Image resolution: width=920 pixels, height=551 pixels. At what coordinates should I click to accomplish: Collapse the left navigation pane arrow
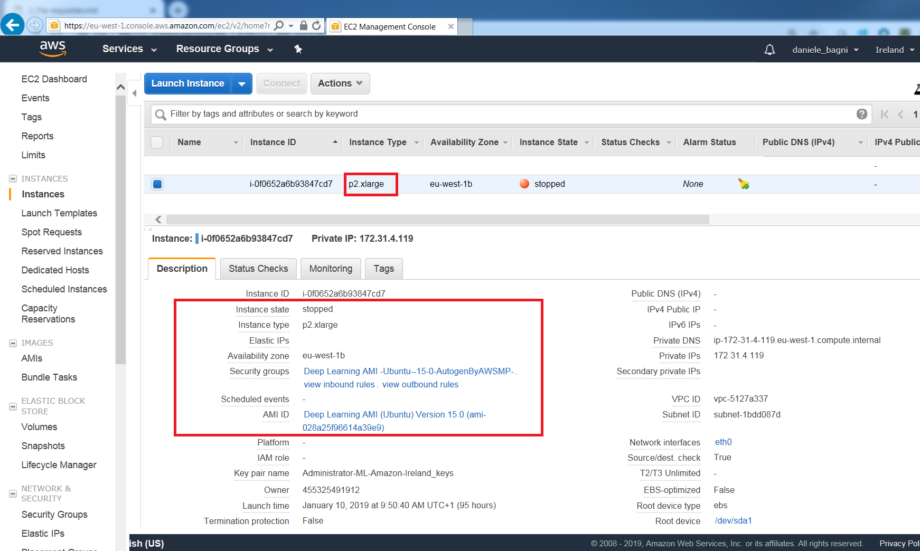click(x=135, y=93)
